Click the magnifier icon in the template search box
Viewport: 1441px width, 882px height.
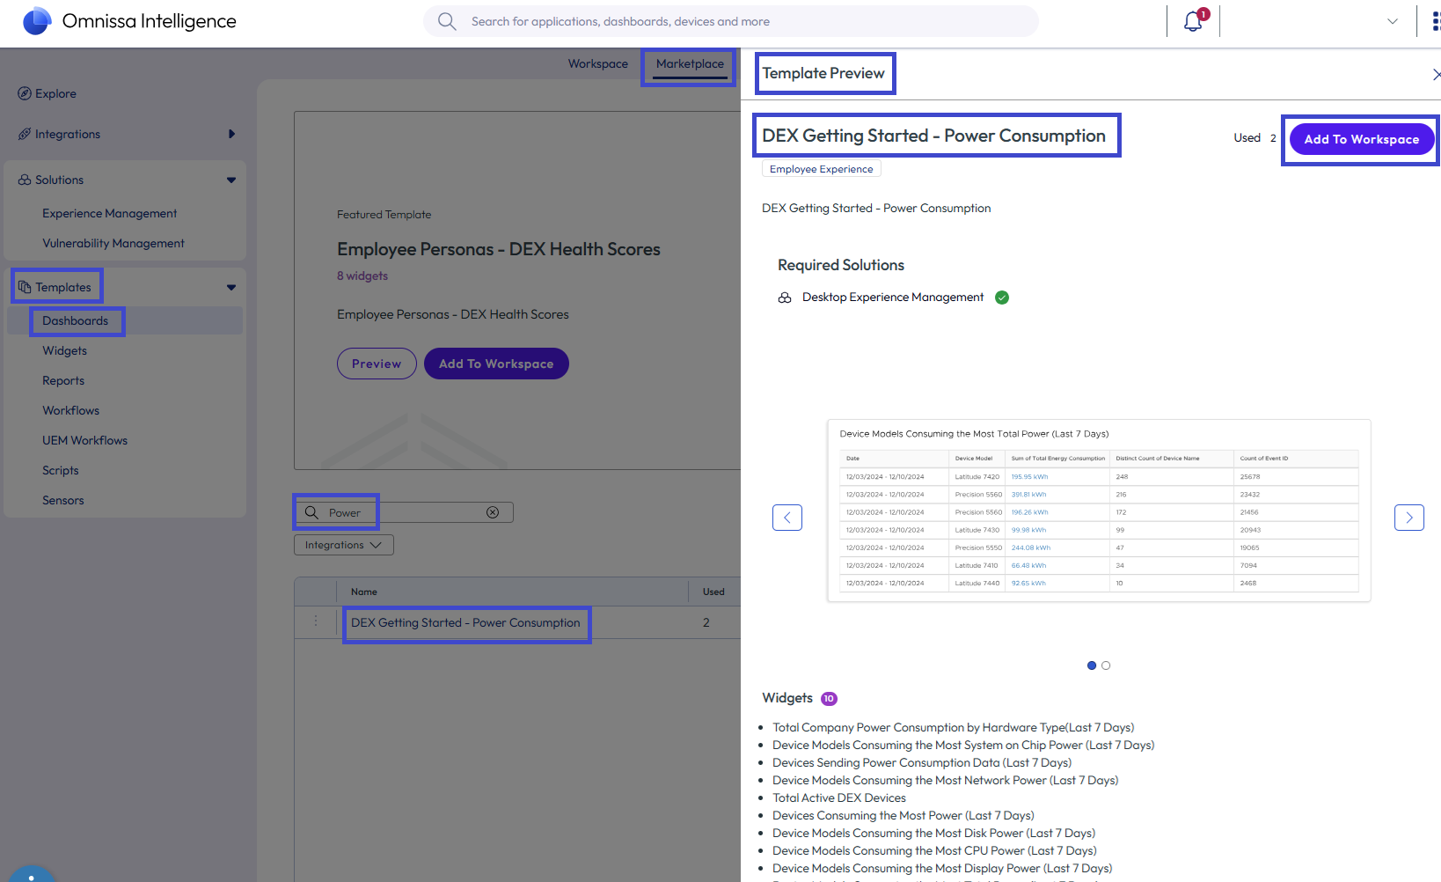coord(311,512)
